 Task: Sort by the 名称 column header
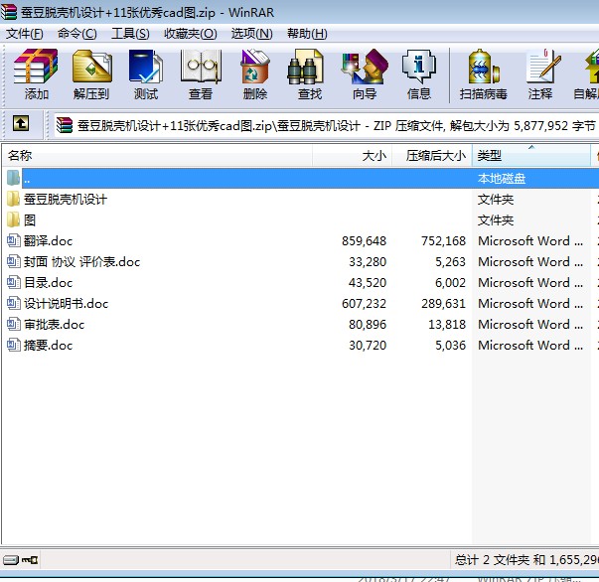(x=157, y=155)
